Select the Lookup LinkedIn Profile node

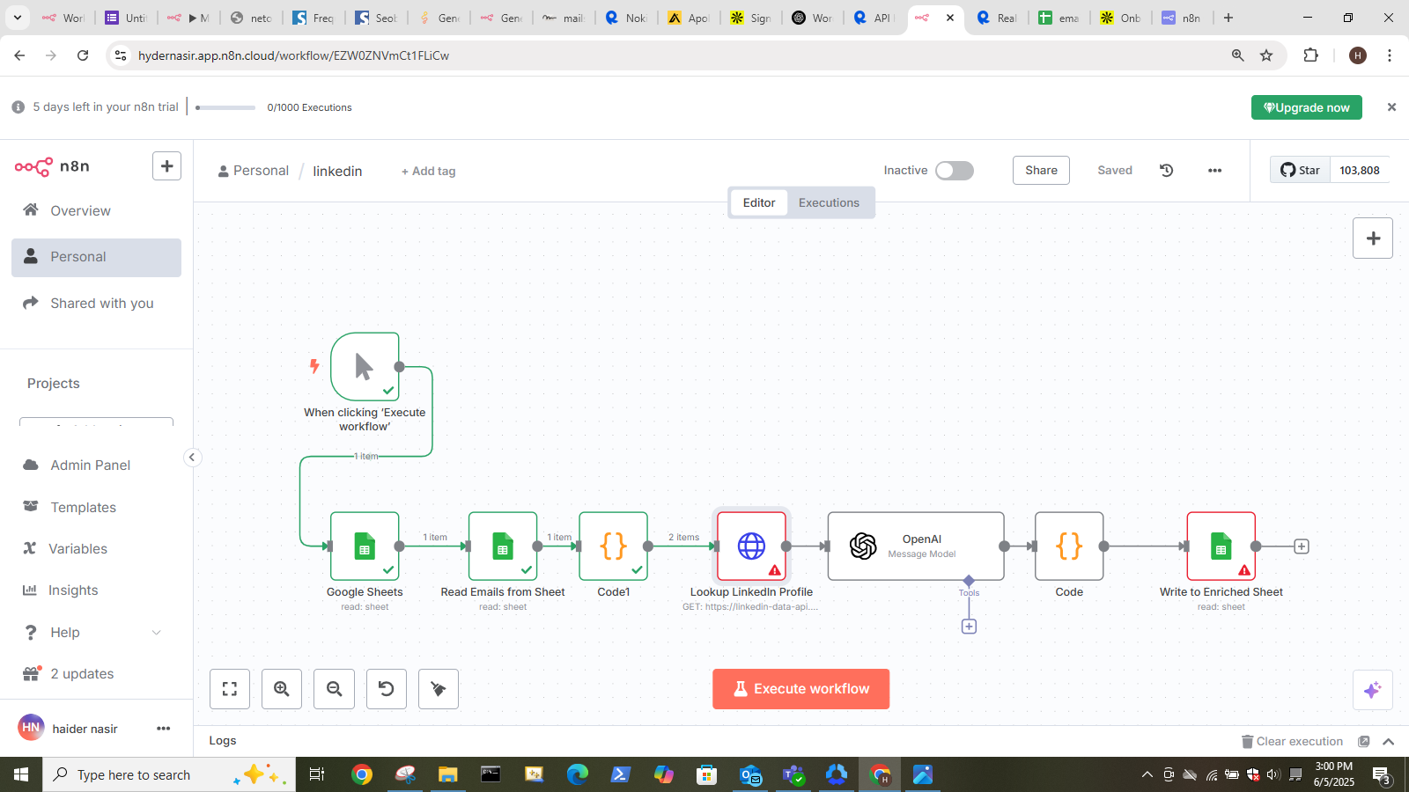tap(751, 546)
